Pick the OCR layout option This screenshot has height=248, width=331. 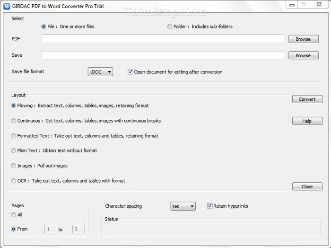tap(14, 180)
